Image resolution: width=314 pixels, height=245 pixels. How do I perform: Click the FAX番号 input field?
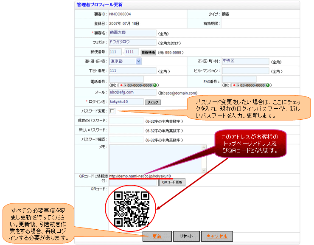click(x=239, y=79)
